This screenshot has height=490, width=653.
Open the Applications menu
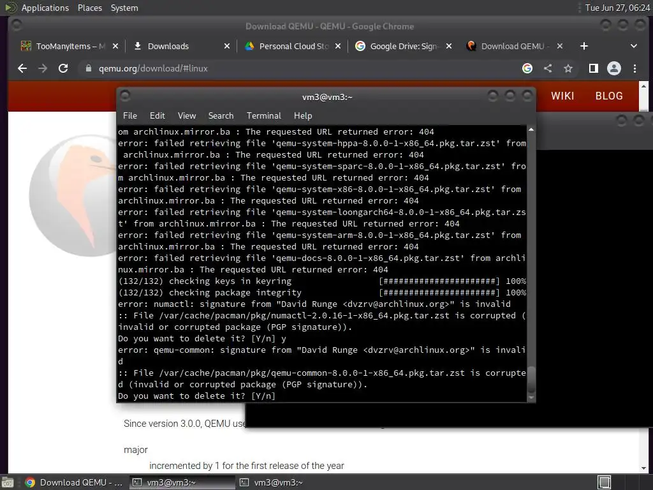45,8
